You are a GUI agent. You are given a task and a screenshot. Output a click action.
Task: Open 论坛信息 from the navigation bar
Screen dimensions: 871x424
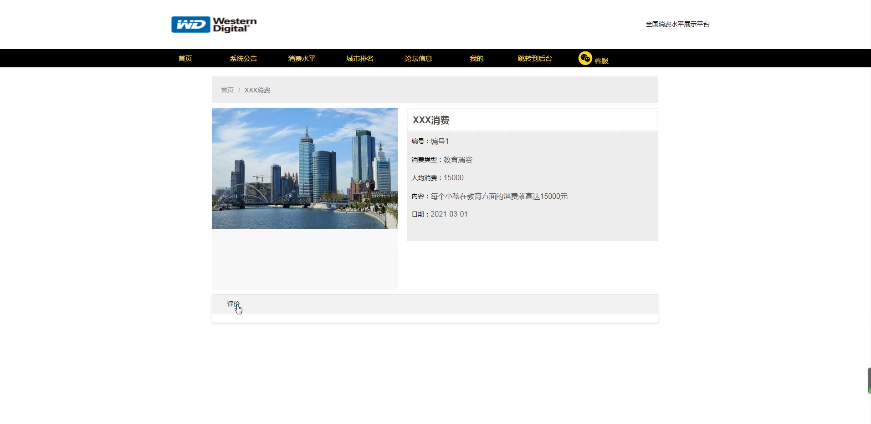tap(418, 59)
